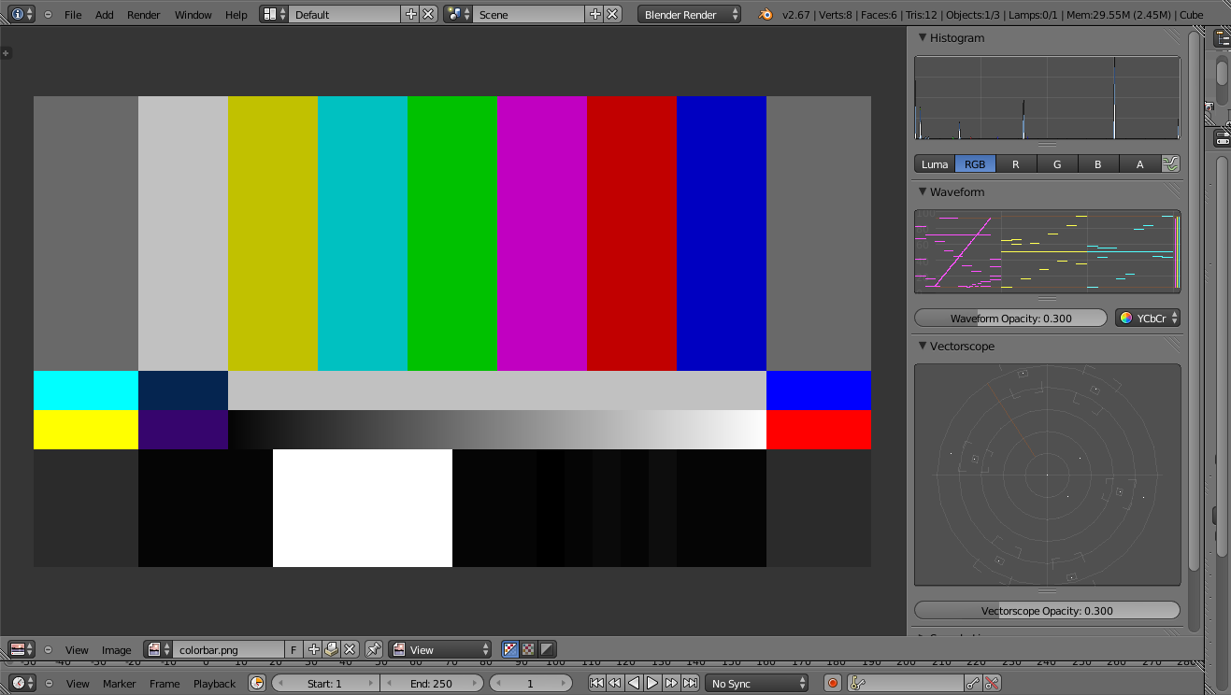Play animation forward
Screen dimensions: 1231x695
pyautogui.click(x=652, y=683)
